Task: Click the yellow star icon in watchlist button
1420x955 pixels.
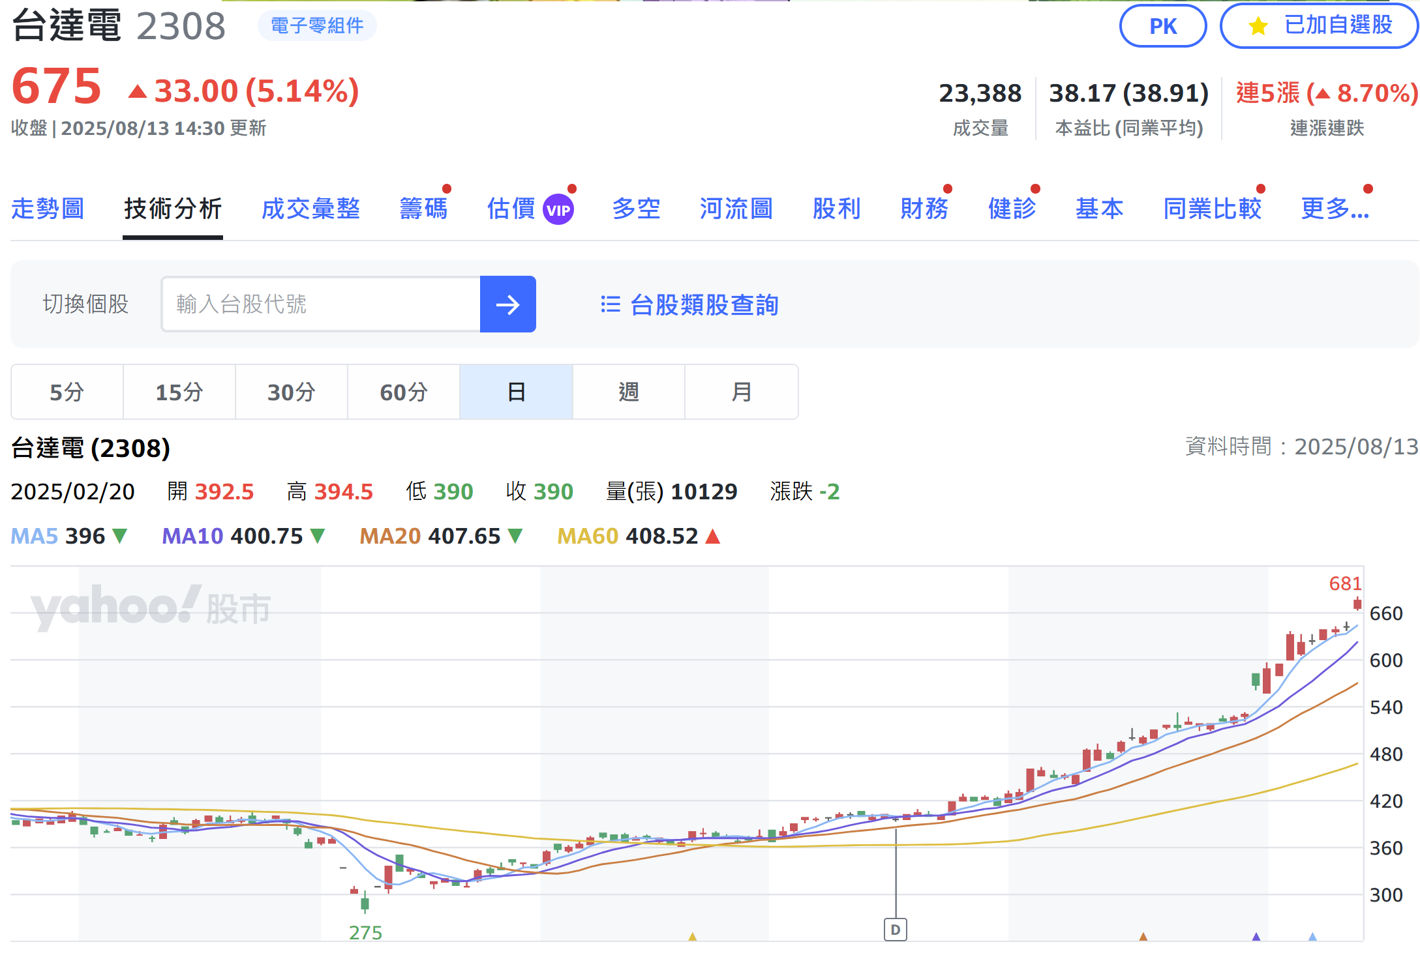Action: click(x=1258, y=26)
